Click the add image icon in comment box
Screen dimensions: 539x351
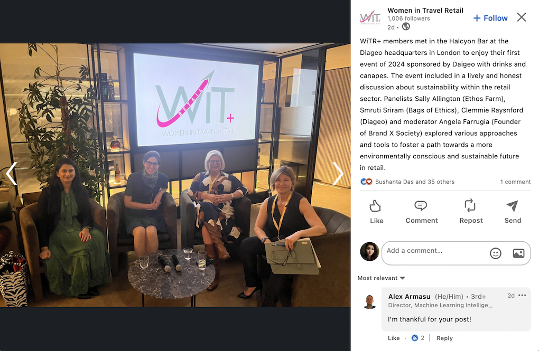click(x=518, y=253)
